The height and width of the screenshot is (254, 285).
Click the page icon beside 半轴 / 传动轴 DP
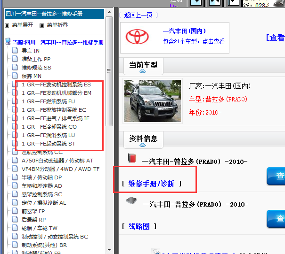[x=15, y=177]
